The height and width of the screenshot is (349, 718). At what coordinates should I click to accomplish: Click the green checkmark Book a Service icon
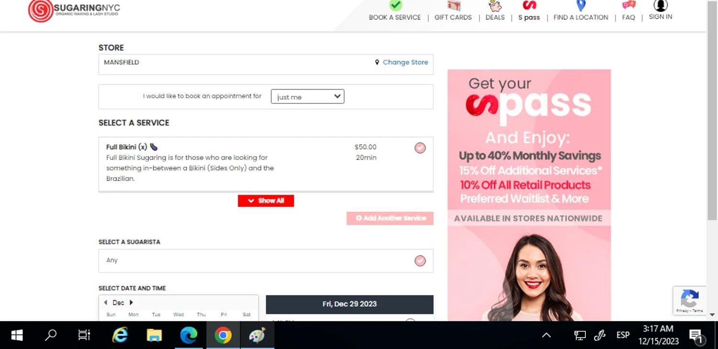pyautogui.click(x=395, y=5)
